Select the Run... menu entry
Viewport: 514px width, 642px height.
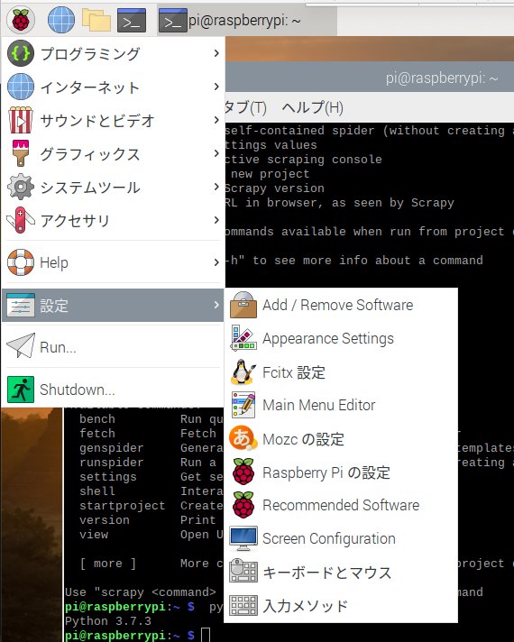(113, 346)
